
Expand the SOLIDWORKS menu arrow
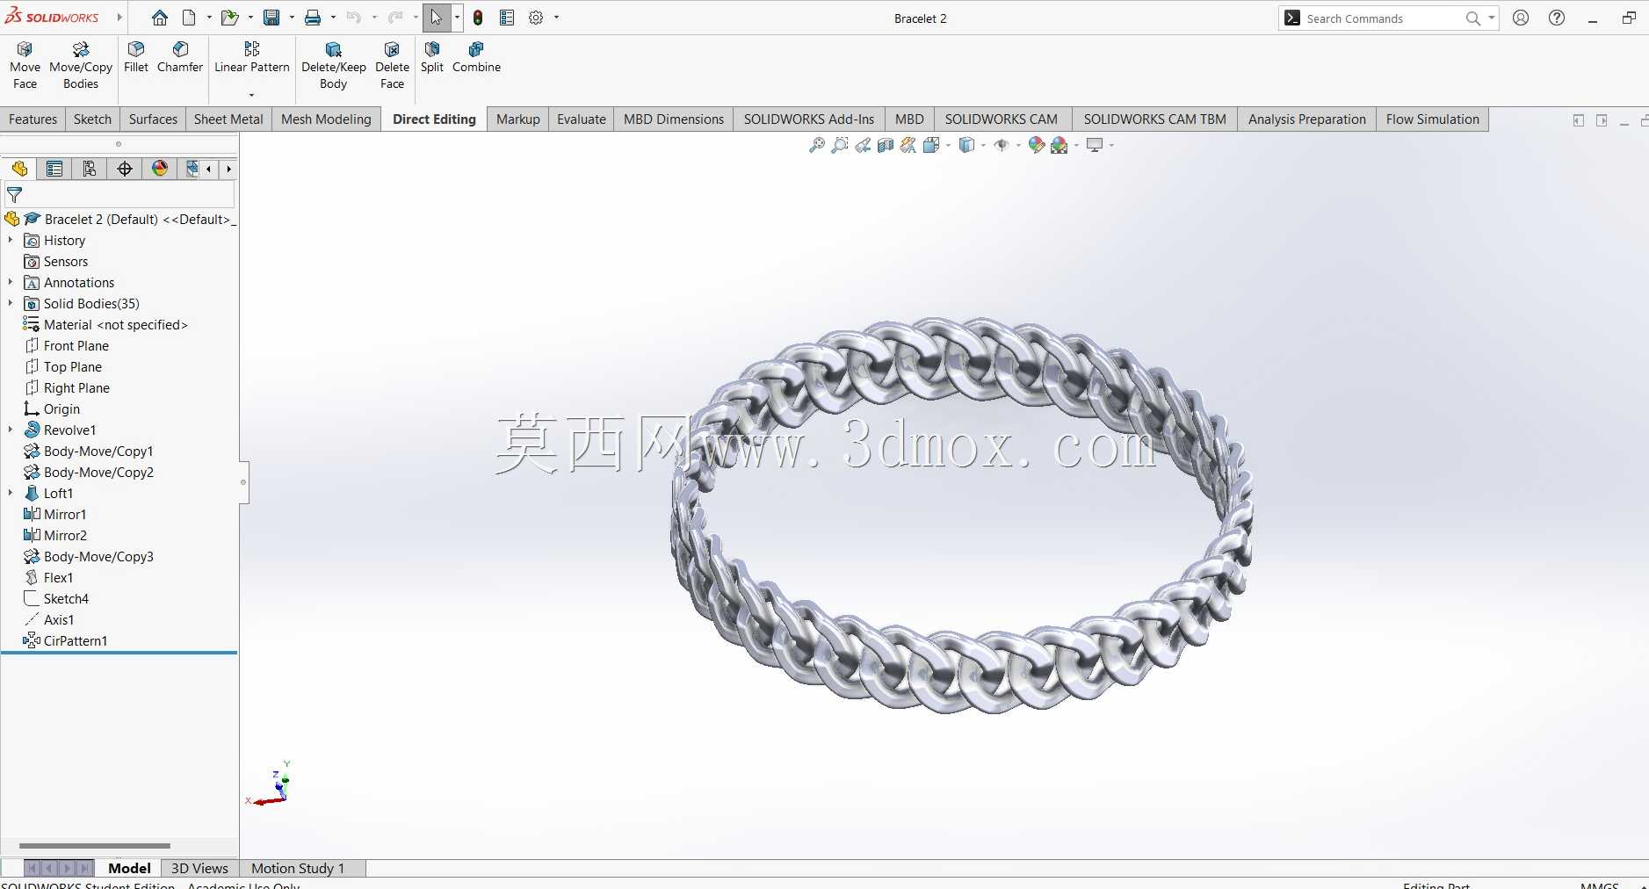(120, 18)
